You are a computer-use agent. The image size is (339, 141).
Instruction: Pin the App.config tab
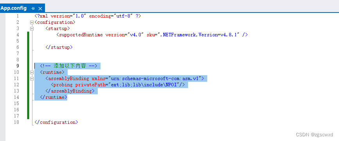tap(33, 9)
